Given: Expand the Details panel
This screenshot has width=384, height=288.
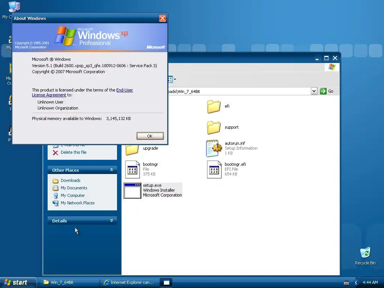Looking at the screenshot, I should point(111,220).
